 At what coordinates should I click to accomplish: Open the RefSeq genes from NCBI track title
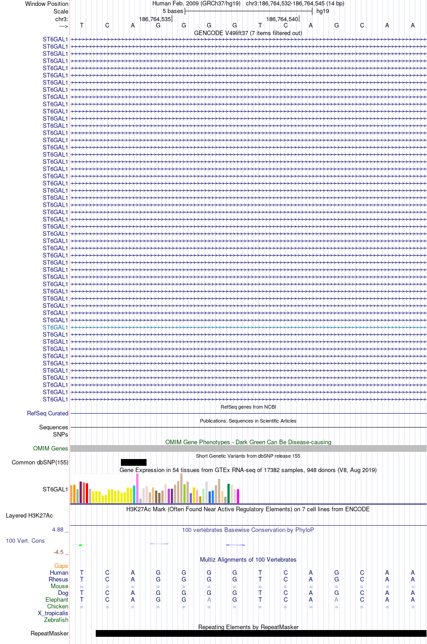coord(248,407)
